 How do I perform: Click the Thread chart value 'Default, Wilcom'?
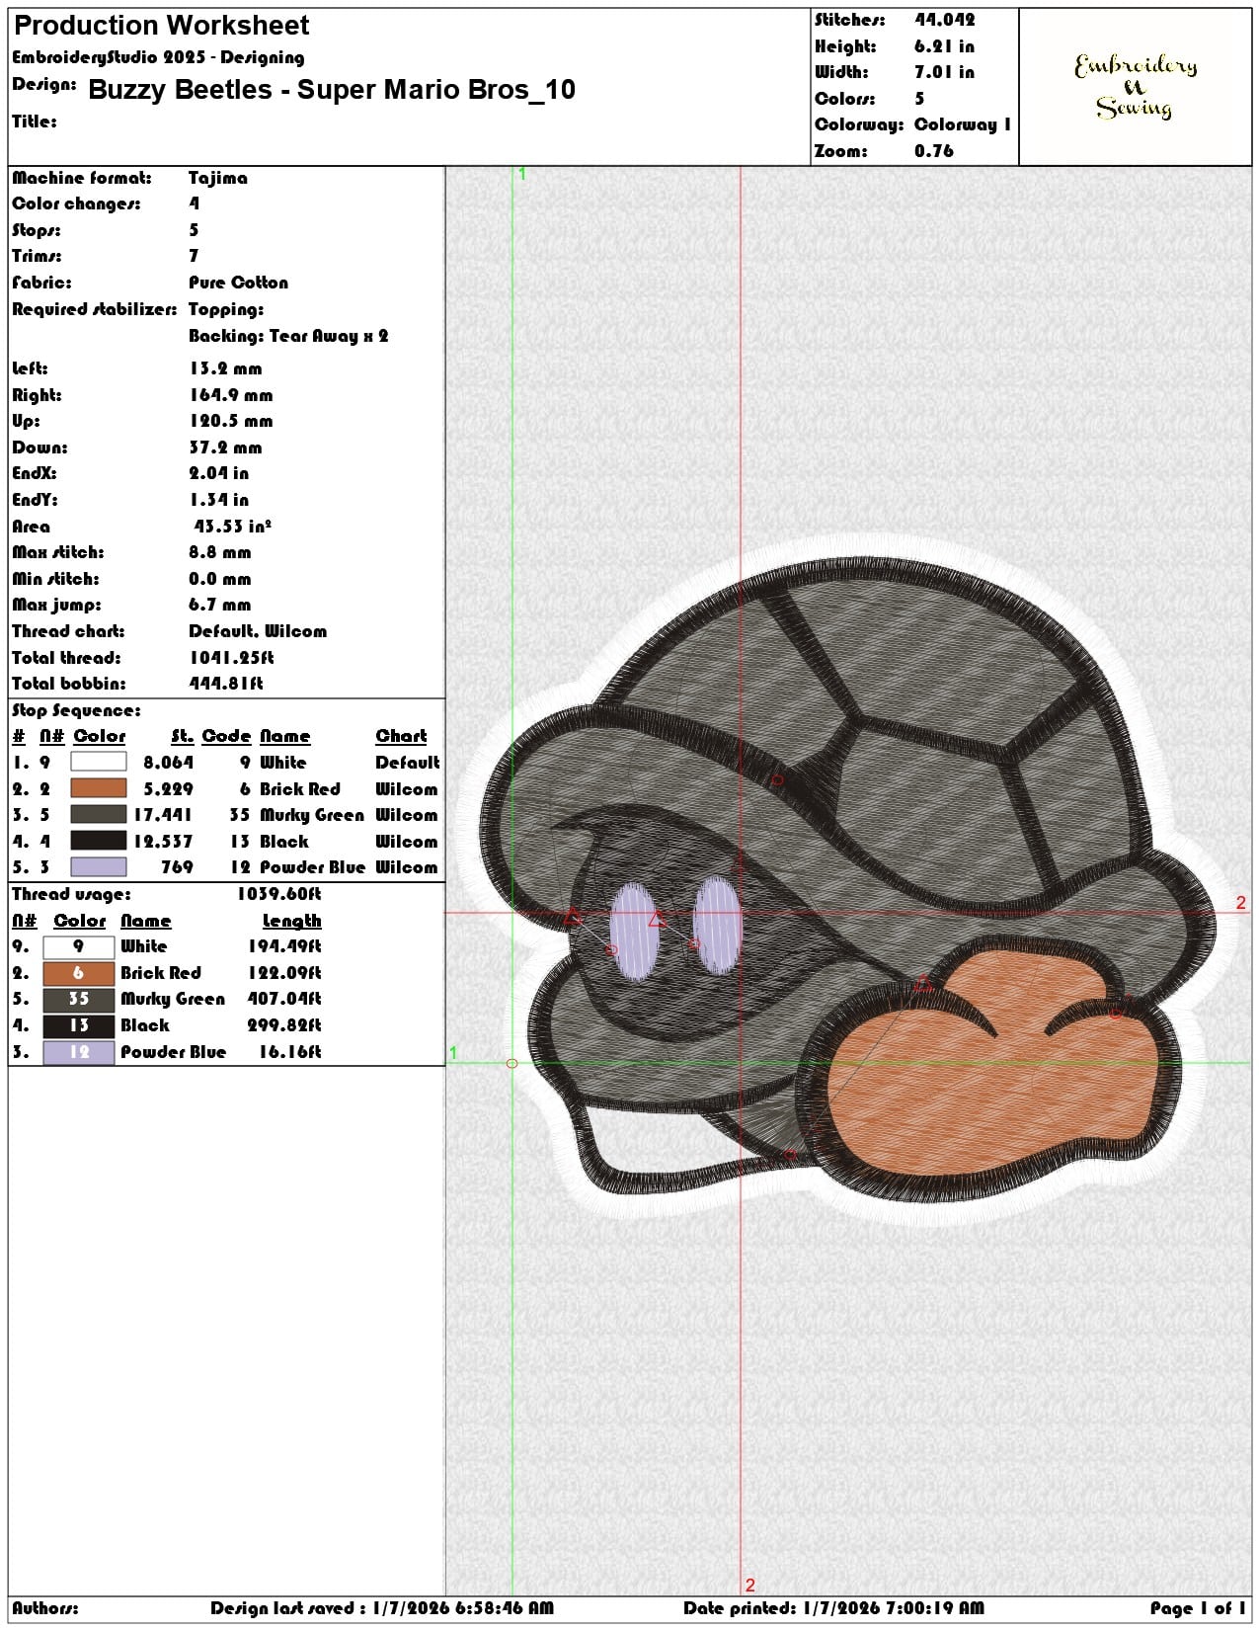coord(258,631)
